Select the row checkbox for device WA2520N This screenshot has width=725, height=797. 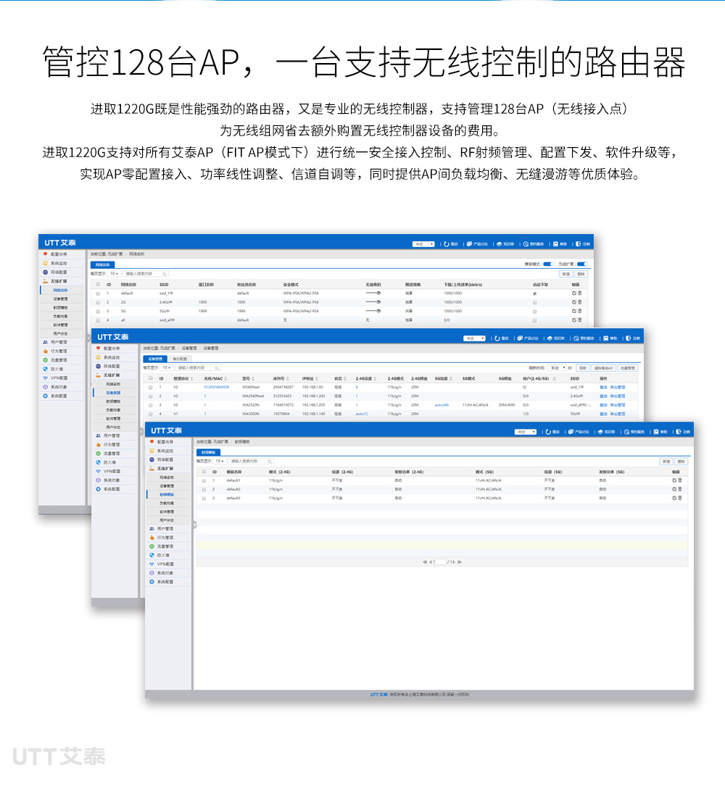[151, 405]
